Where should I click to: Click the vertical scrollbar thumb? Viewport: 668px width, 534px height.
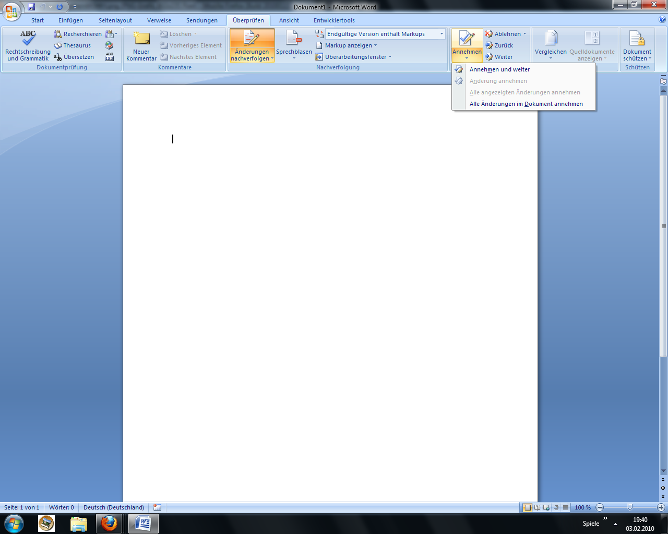click(663, 226)
